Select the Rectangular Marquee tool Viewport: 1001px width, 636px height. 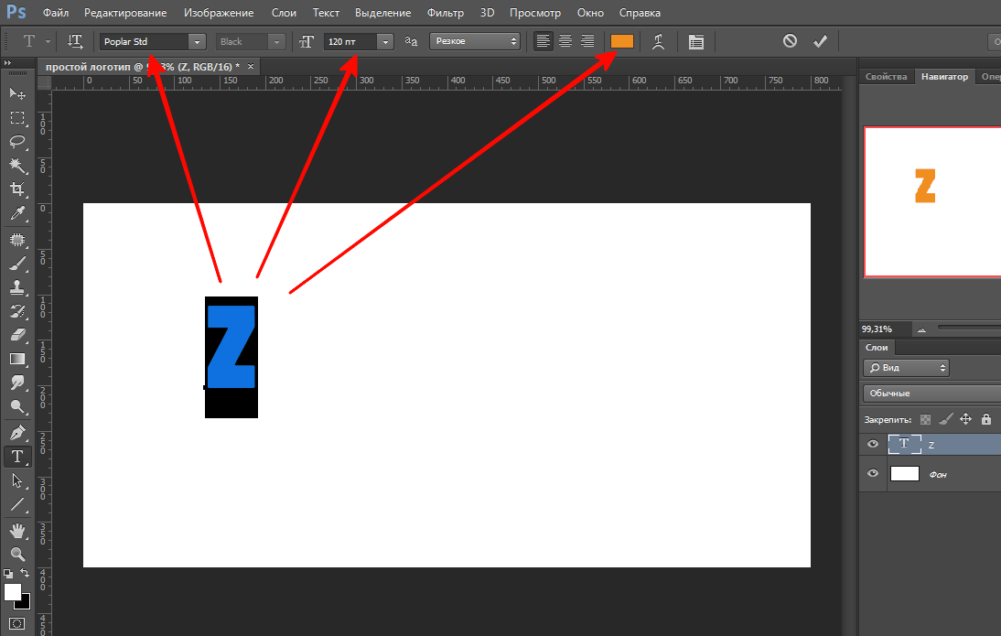tap(17, 118)
